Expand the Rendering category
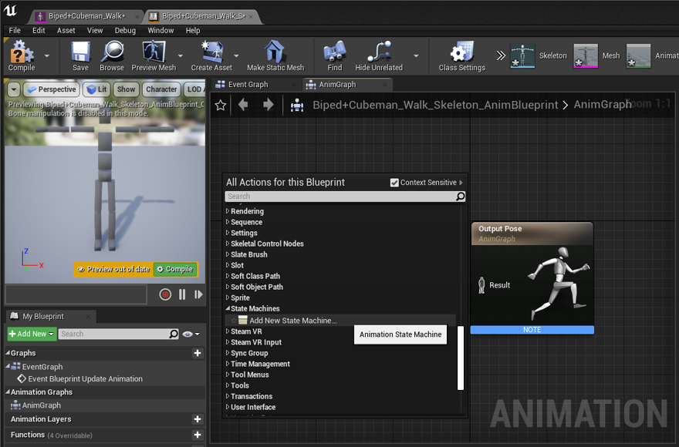This screenshot has height=447, width=679. pyautogui.click(x=228, y=211)
